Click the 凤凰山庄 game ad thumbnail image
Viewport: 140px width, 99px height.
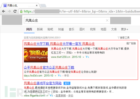pyautogui.click(x=36, y=55)
